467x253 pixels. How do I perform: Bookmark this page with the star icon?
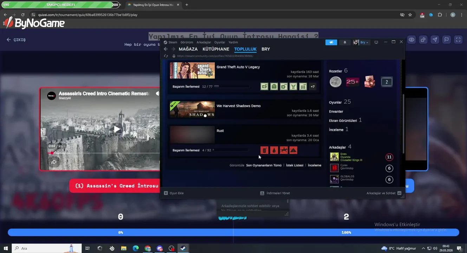[410, 15]
